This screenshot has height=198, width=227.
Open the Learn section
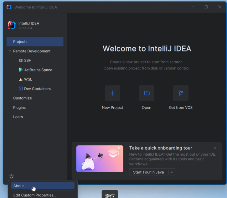18,117
